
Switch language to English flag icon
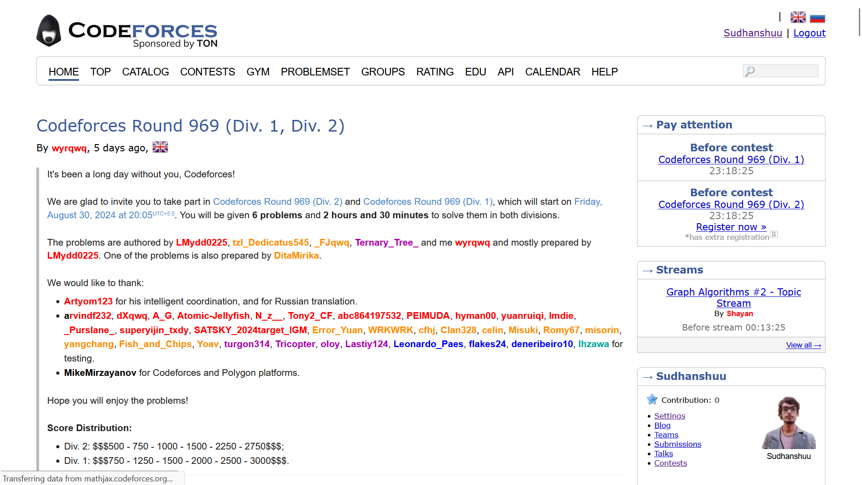tap(798, 17)
